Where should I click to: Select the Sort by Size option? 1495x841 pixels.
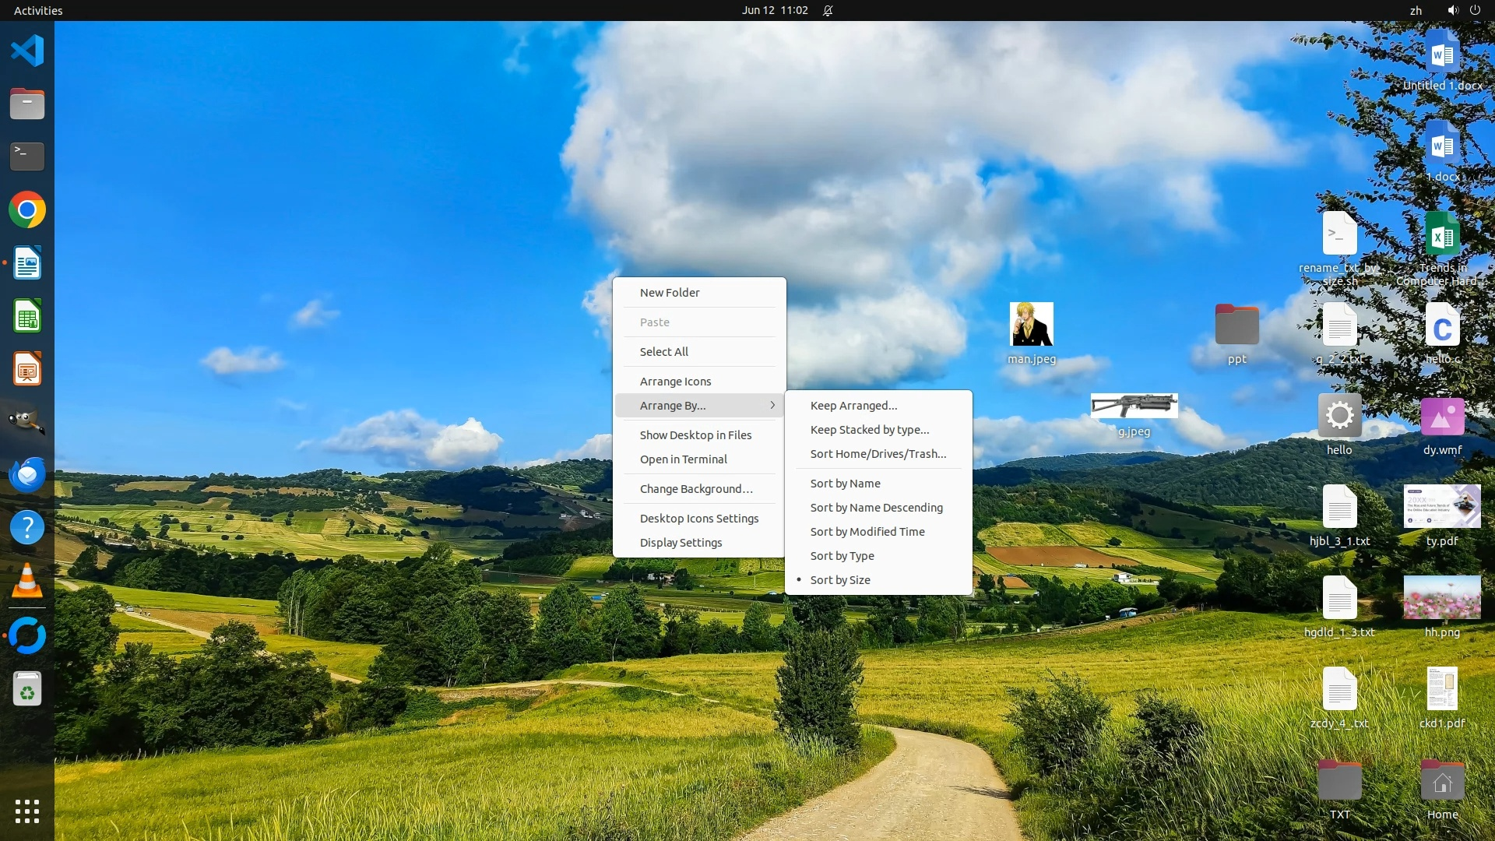click(840, 580)
